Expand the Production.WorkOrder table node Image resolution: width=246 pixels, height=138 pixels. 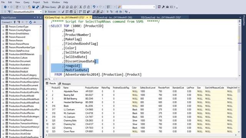pos(3,134)
